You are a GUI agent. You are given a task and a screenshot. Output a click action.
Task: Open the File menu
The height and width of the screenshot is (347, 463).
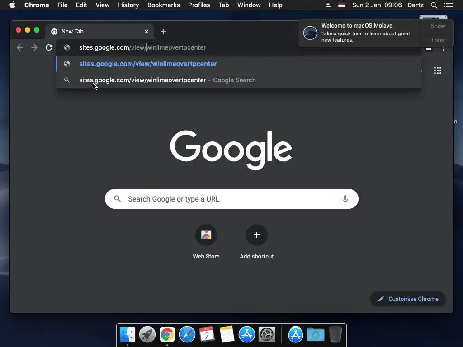click(x=62, y=5)
